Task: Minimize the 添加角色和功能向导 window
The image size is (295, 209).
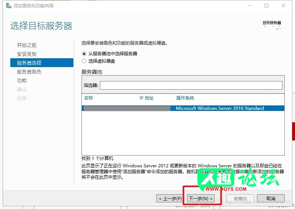Action: click(x=250, y=6)
